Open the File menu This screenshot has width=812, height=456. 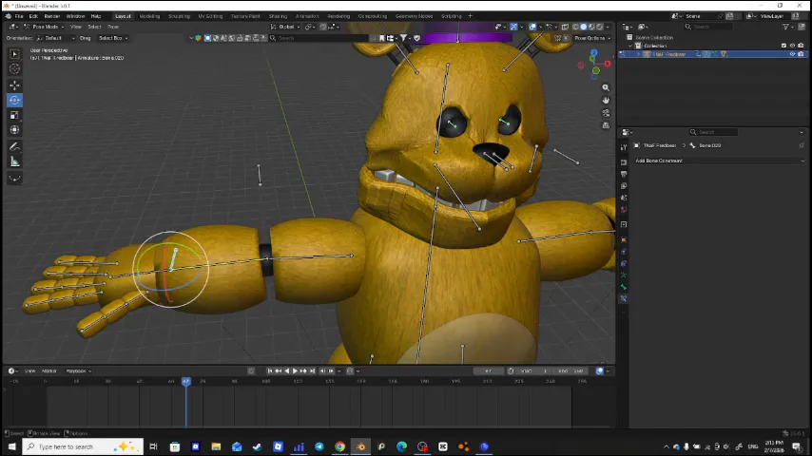(19, 16)
